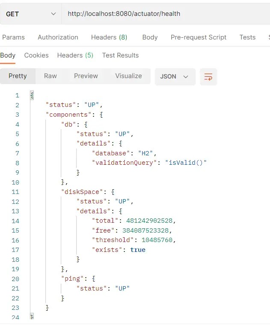View response Headers (5) tab
Viewport: 270px width, 327px height.
75,55
